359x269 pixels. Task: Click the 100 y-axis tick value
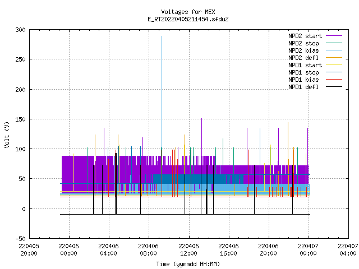20,149
